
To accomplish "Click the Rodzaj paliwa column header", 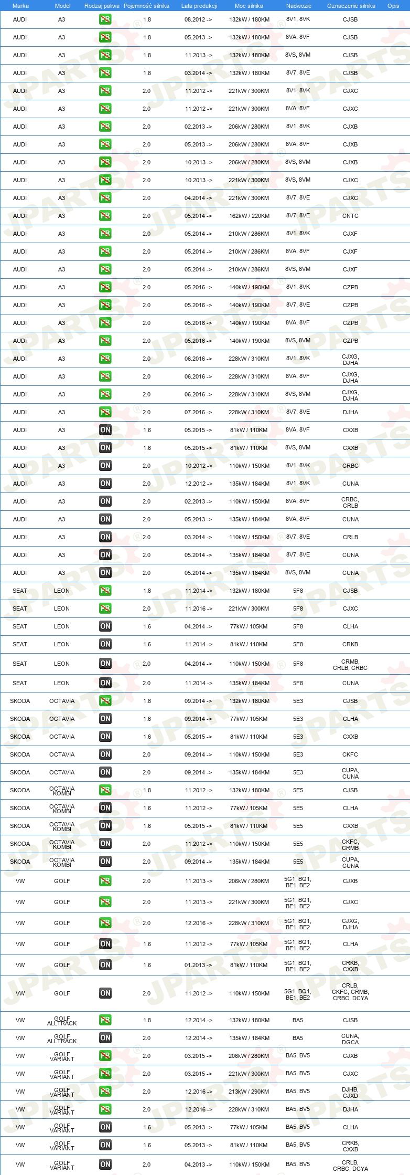I will [x=102, y=6].
